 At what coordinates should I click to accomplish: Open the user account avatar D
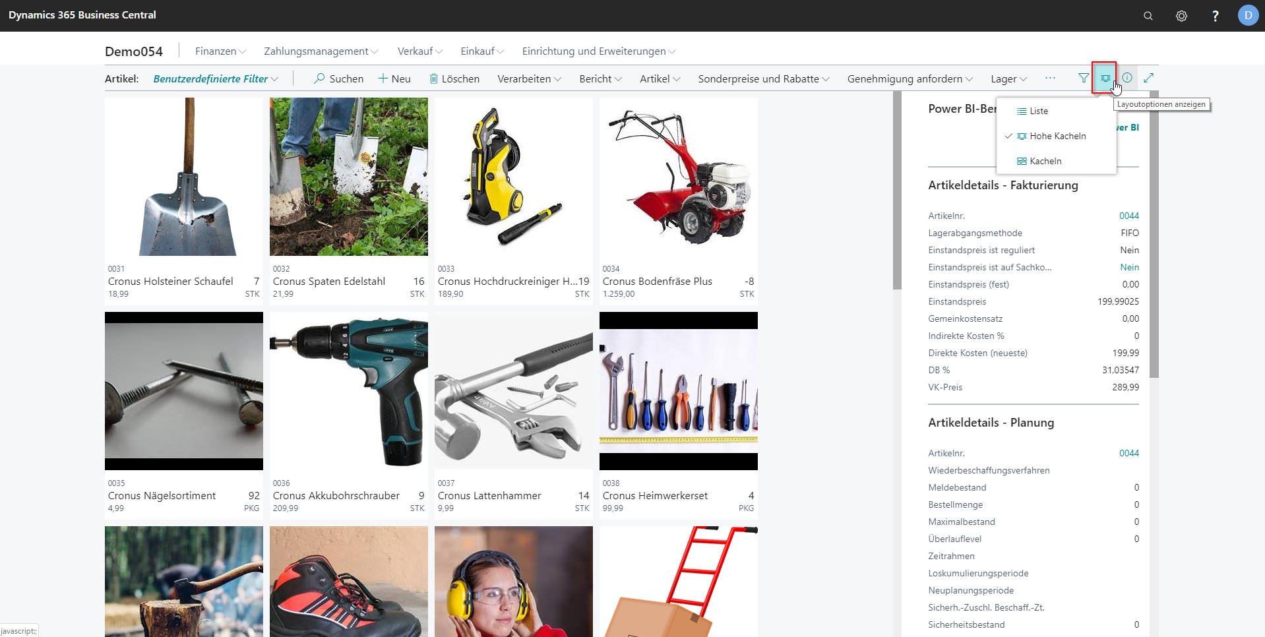coord(1248,15)
